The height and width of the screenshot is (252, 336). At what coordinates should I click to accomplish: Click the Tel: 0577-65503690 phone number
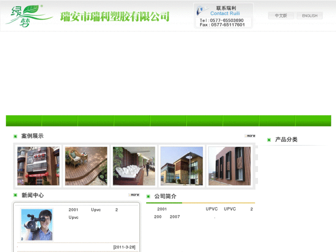(x=221, y=20)
